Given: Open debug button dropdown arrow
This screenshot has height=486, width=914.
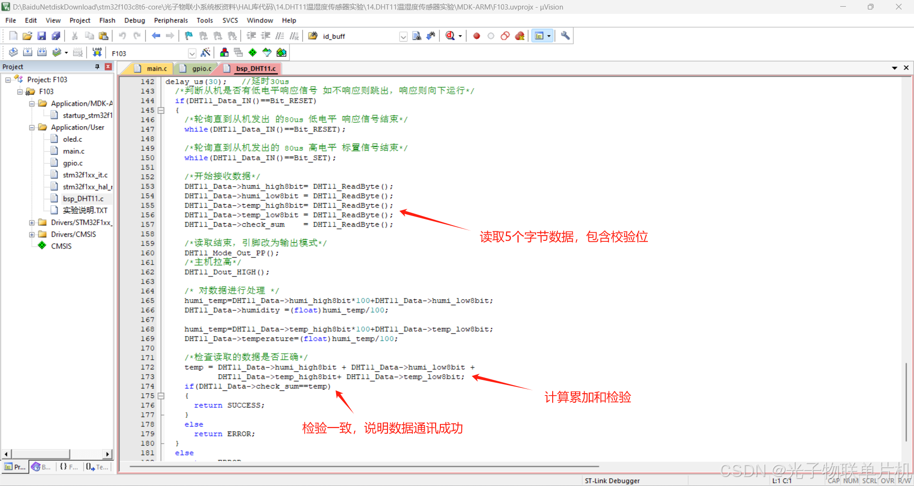Looking at the screenshot, I should [x=460, y=36].
